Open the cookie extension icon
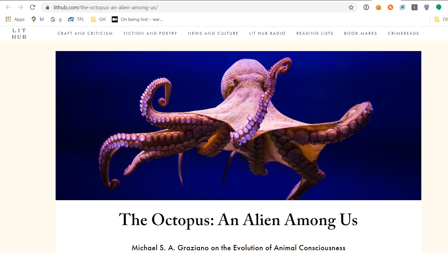This screenshot has height=253, width=448. pos(378,7)
